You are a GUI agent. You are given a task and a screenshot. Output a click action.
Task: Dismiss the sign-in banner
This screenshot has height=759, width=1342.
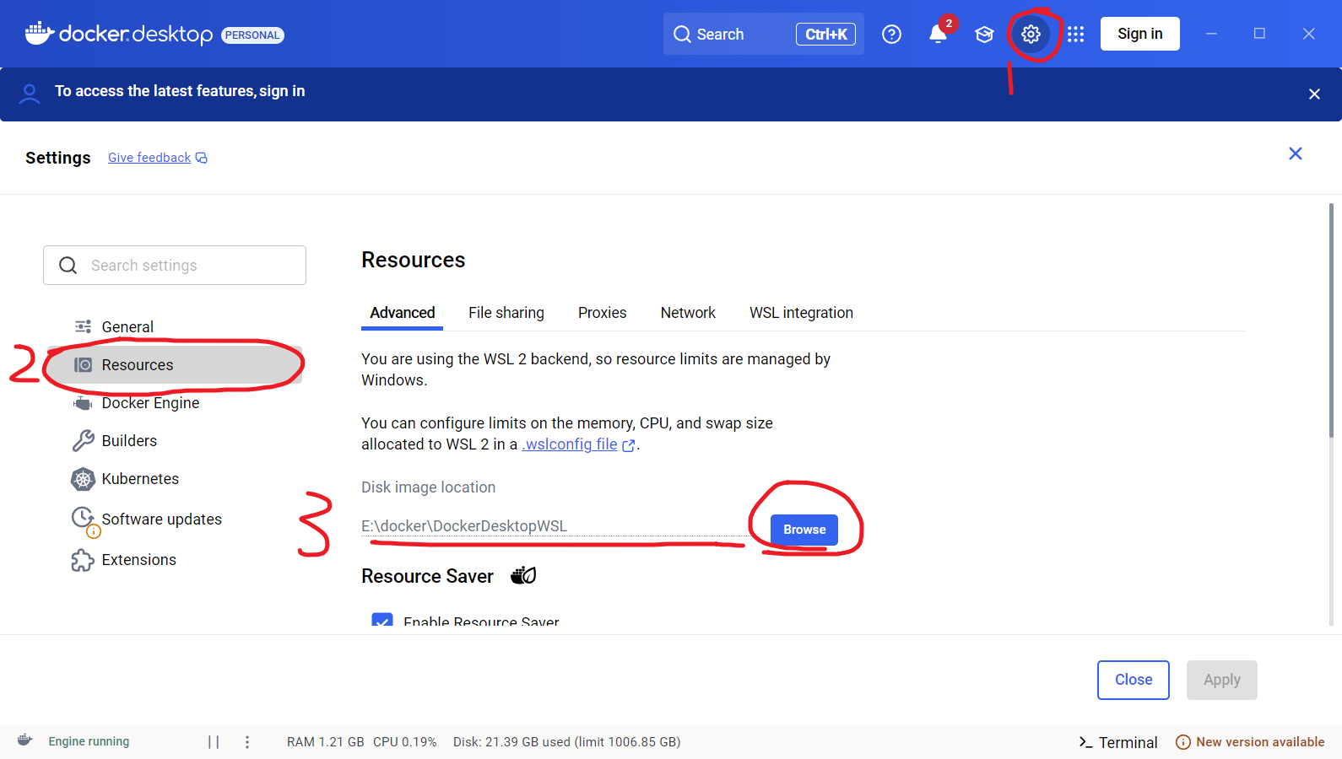[1314, 94]
